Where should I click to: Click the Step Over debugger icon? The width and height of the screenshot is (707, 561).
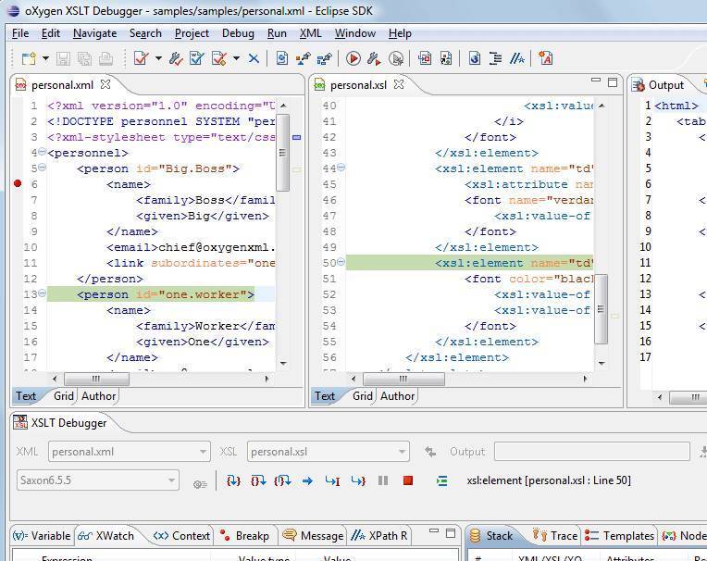click(258, 480)
